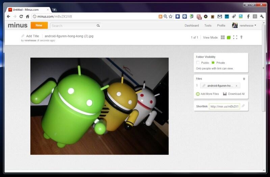Image resolution: width=270 pixels, height=177 pixels.
Task: Open the Dashboard page
Action: point(192,26)
